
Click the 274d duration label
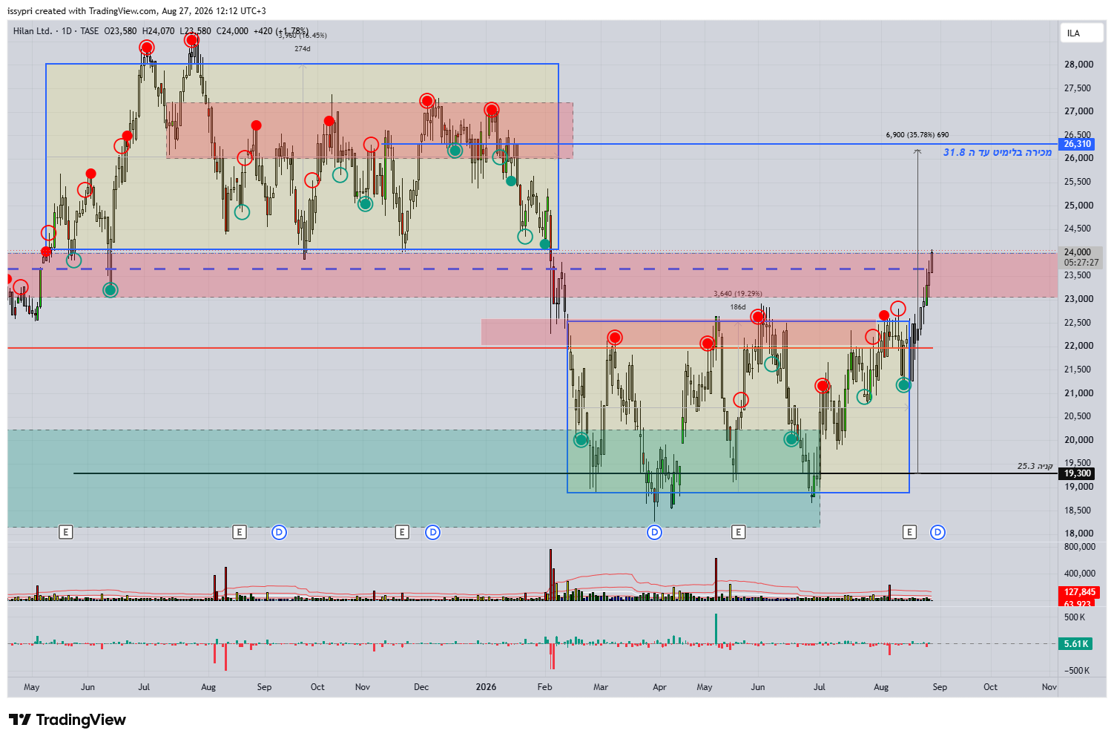coord(303,49)
